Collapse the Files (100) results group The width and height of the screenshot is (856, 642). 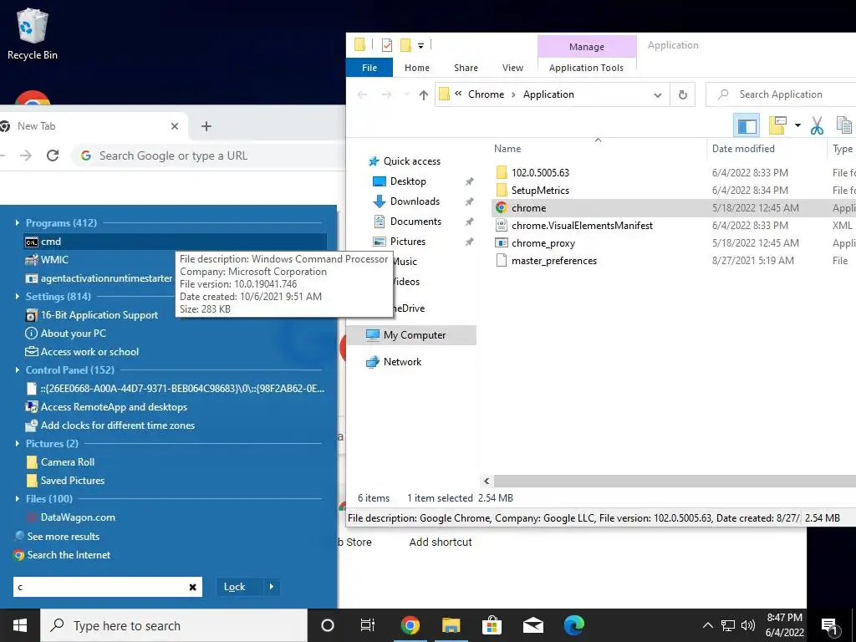coord(17,499)
